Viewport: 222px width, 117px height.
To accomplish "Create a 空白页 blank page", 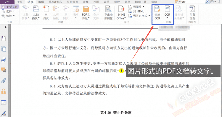I will (x=46, y=12).
